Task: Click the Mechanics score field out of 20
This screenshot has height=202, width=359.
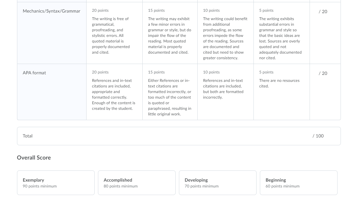Action: (x=323, y=12)
